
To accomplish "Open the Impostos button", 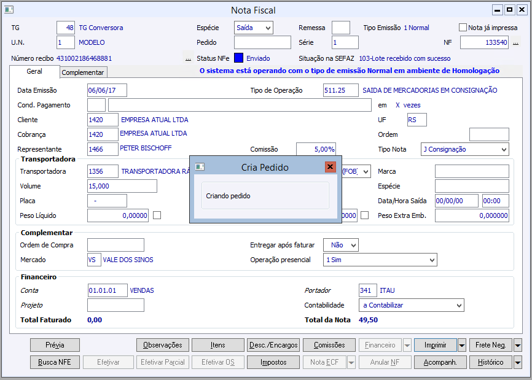I will point(273,362).
